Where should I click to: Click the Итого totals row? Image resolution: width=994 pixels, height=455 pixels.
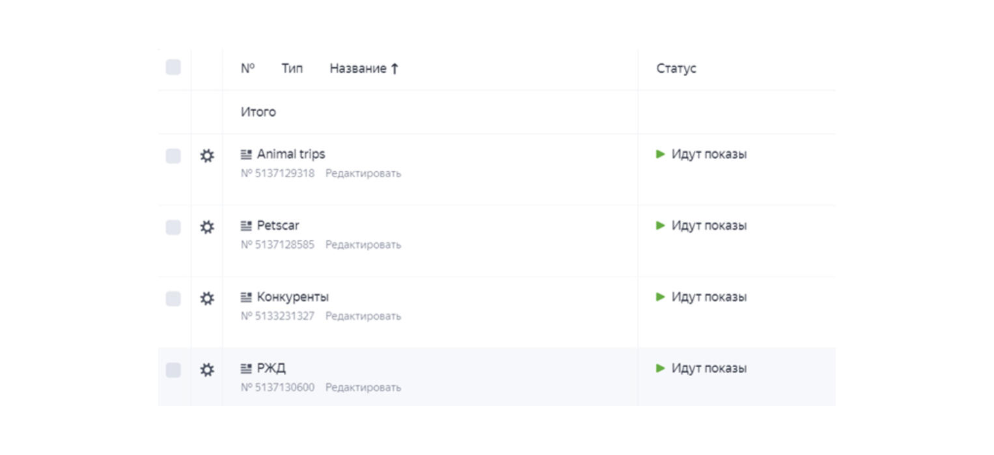pyautogui.click(x=258, y=112)
